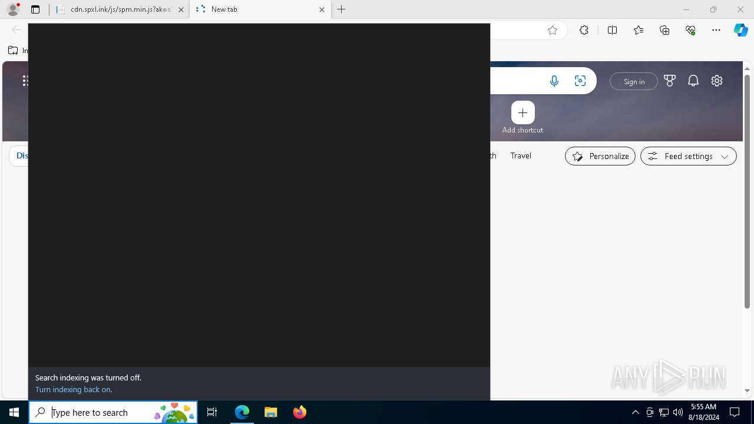Viewport: 754px width, 424px height.
Task: Open Microsoft Rewards medal icon
Action: tap(670, 81)
